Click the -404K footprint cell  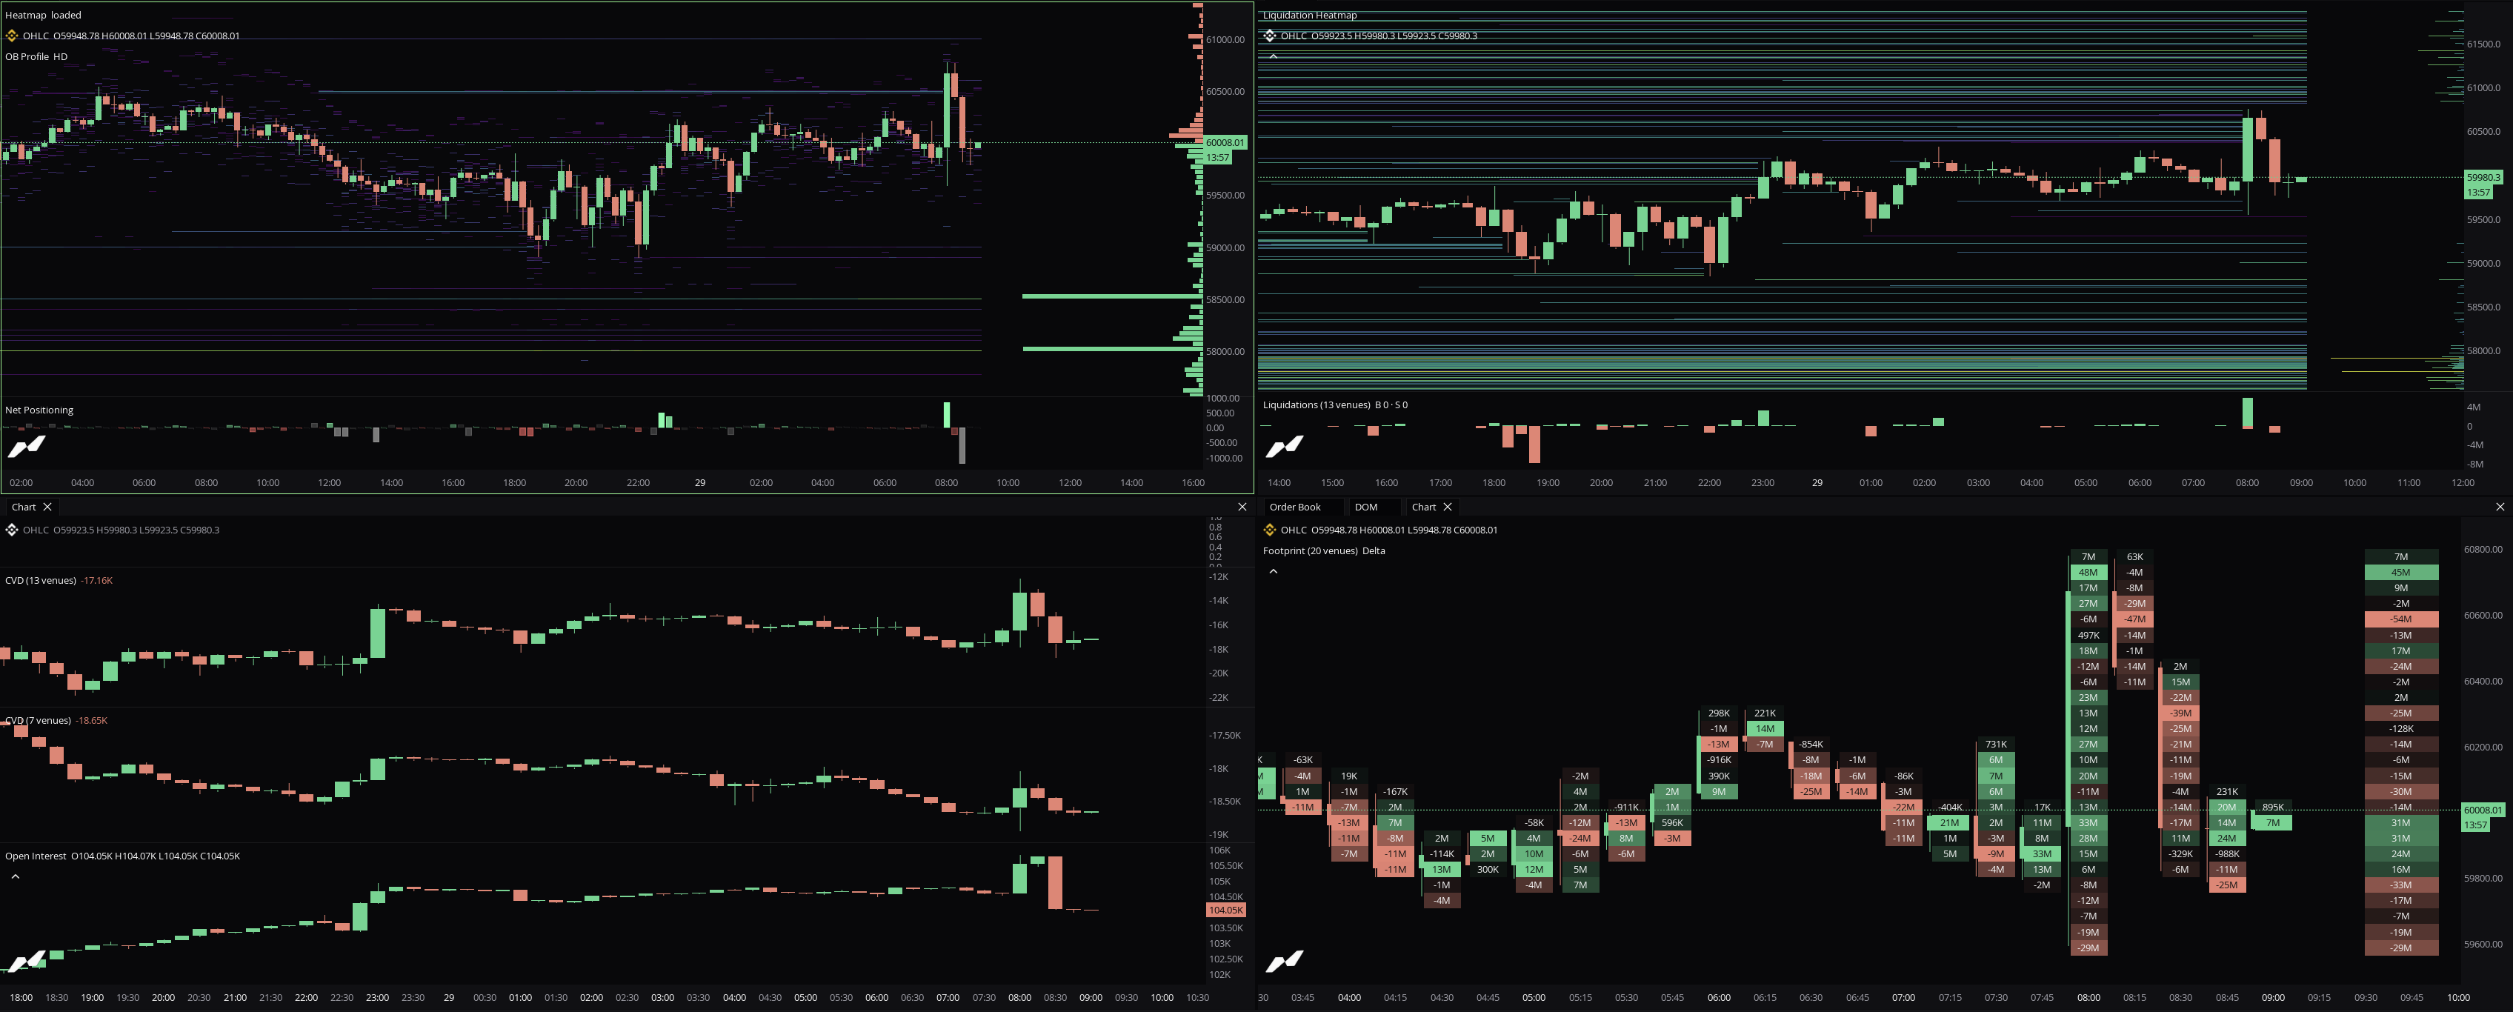tap(1949, 807)
